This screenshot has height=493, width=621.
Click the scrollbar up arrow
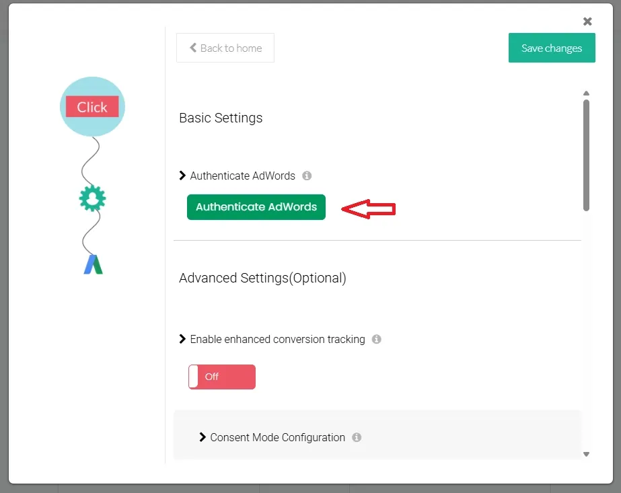(x=586, y=93)
